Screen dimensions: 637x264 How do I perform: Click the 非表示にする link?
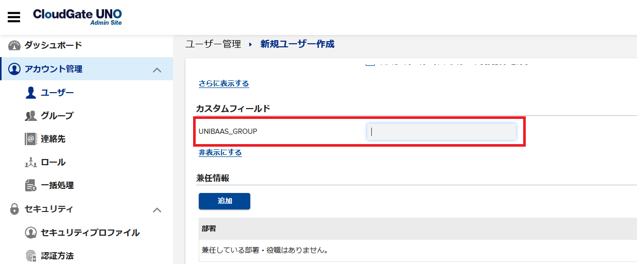220,152
